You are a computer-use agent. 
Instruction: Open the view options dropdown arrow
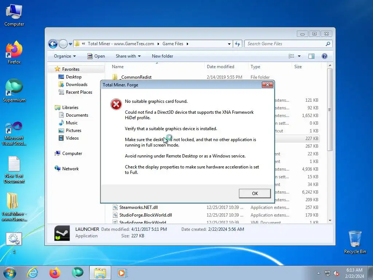(299, 56)
